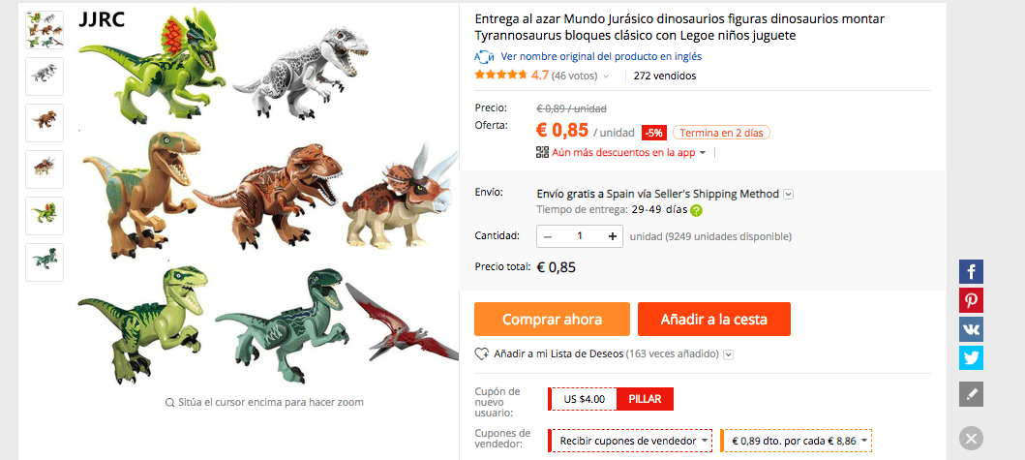
Task: Click PILLAR coupon button
Action: point(645,399)
